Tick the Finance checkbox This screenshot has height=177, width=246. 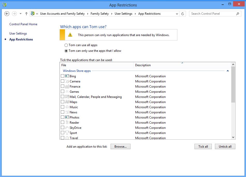pyautogui.click(x=62, y=86)
